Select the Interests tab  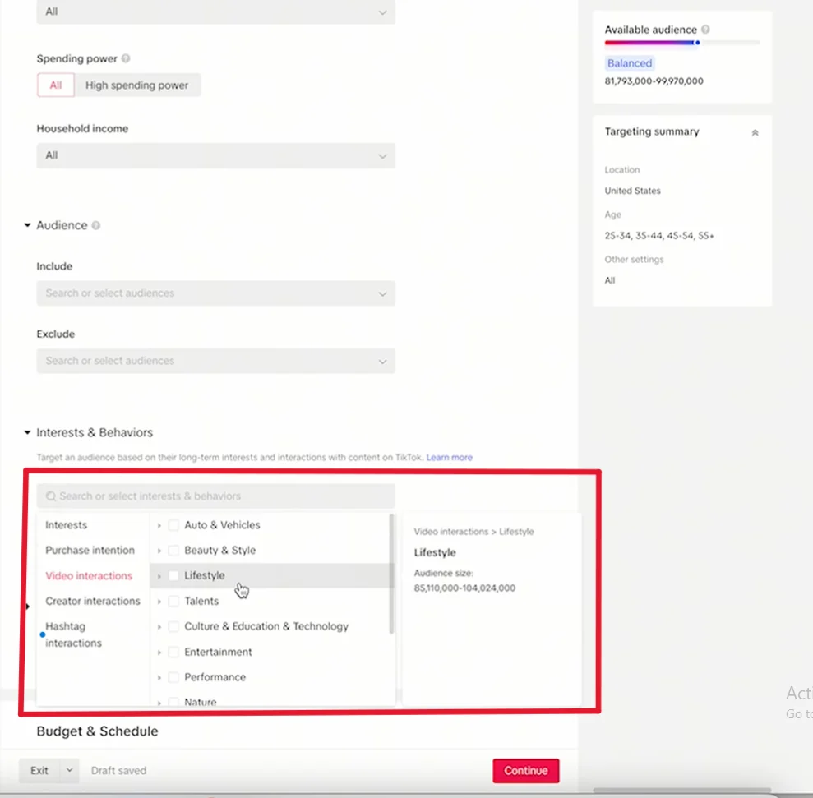[x=67, y=525]
